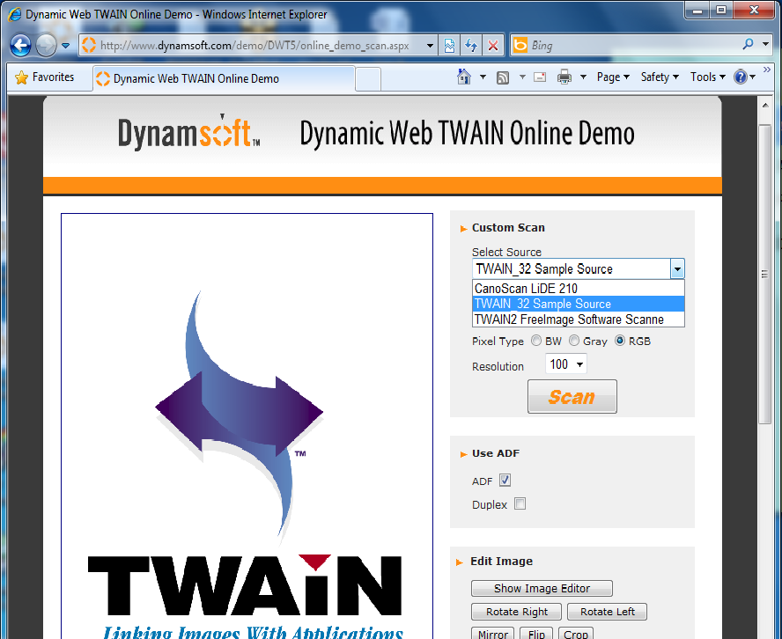Screen dimensions: 782x639
Task: Click the RSS feeds icon
Action: (503, 77)
